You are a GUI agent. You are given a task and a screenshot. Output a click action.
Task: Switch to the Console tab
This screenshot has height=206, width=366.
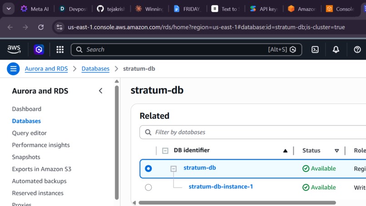340,9
